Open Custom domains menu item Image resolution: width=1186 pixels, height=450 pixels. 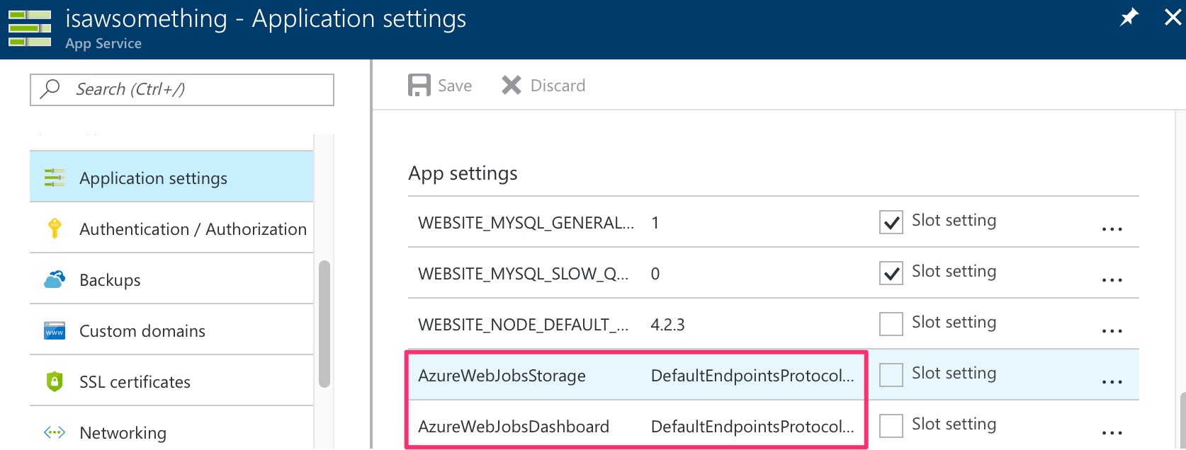pos(171,330)
